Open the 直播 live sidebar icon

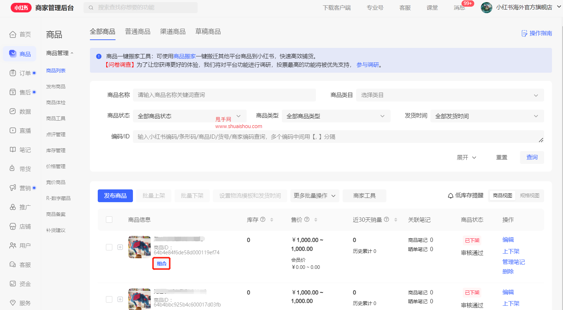[x=13, y=130]
